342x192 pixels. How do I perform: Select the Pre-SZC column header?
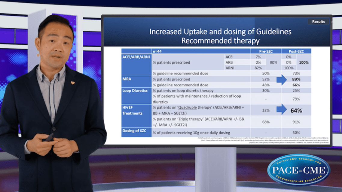click(x=265, y=51)
